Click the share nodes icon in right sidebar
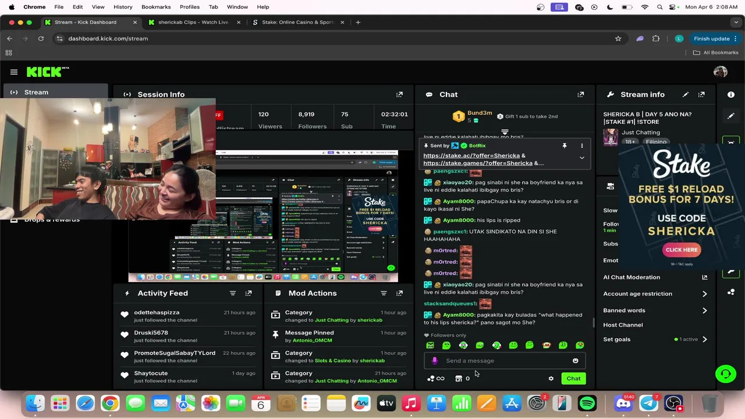Image resolution: width=745 pixels, height=419 pixels. (731, 292)
